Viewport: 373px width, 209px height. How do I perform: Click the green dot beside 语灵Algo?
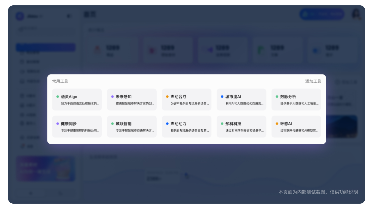pos(58,96)
